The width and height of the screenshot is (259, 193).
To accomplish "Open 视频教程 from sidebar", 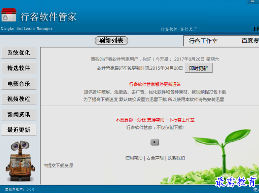I will pyautogui.click(x=19, y=99).
